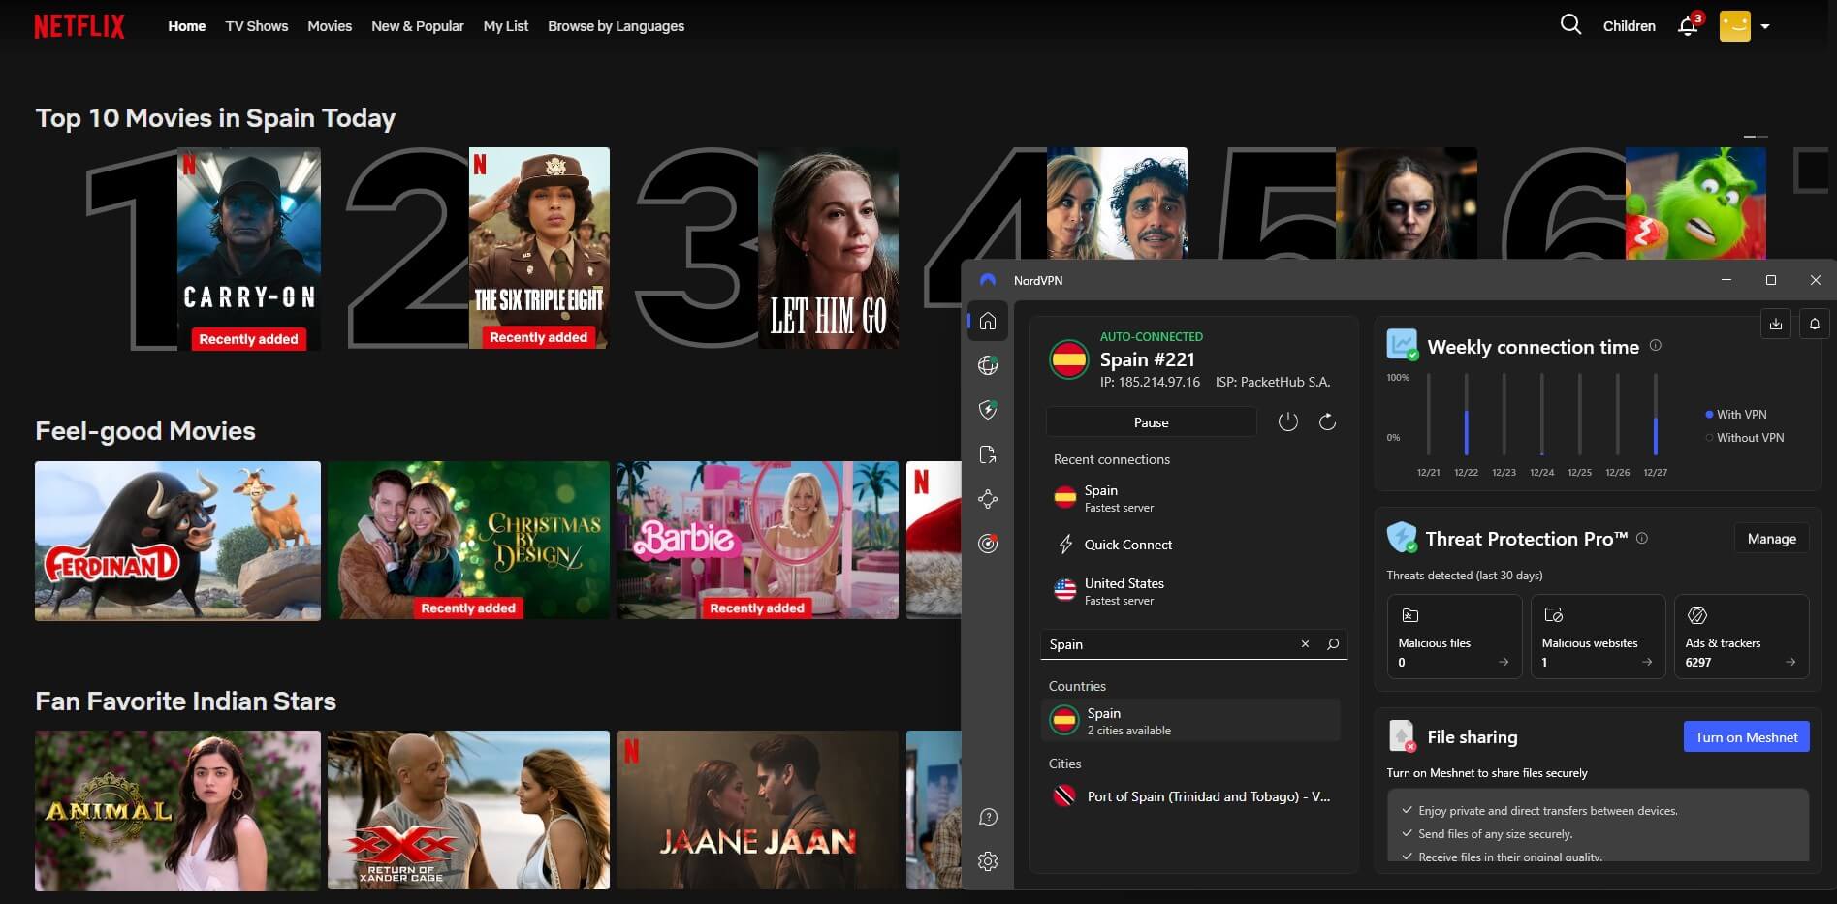The height and width of the screenshot is (904, 1837).
Task: Clear the Spain search field with X
Action: [1305, 643]
